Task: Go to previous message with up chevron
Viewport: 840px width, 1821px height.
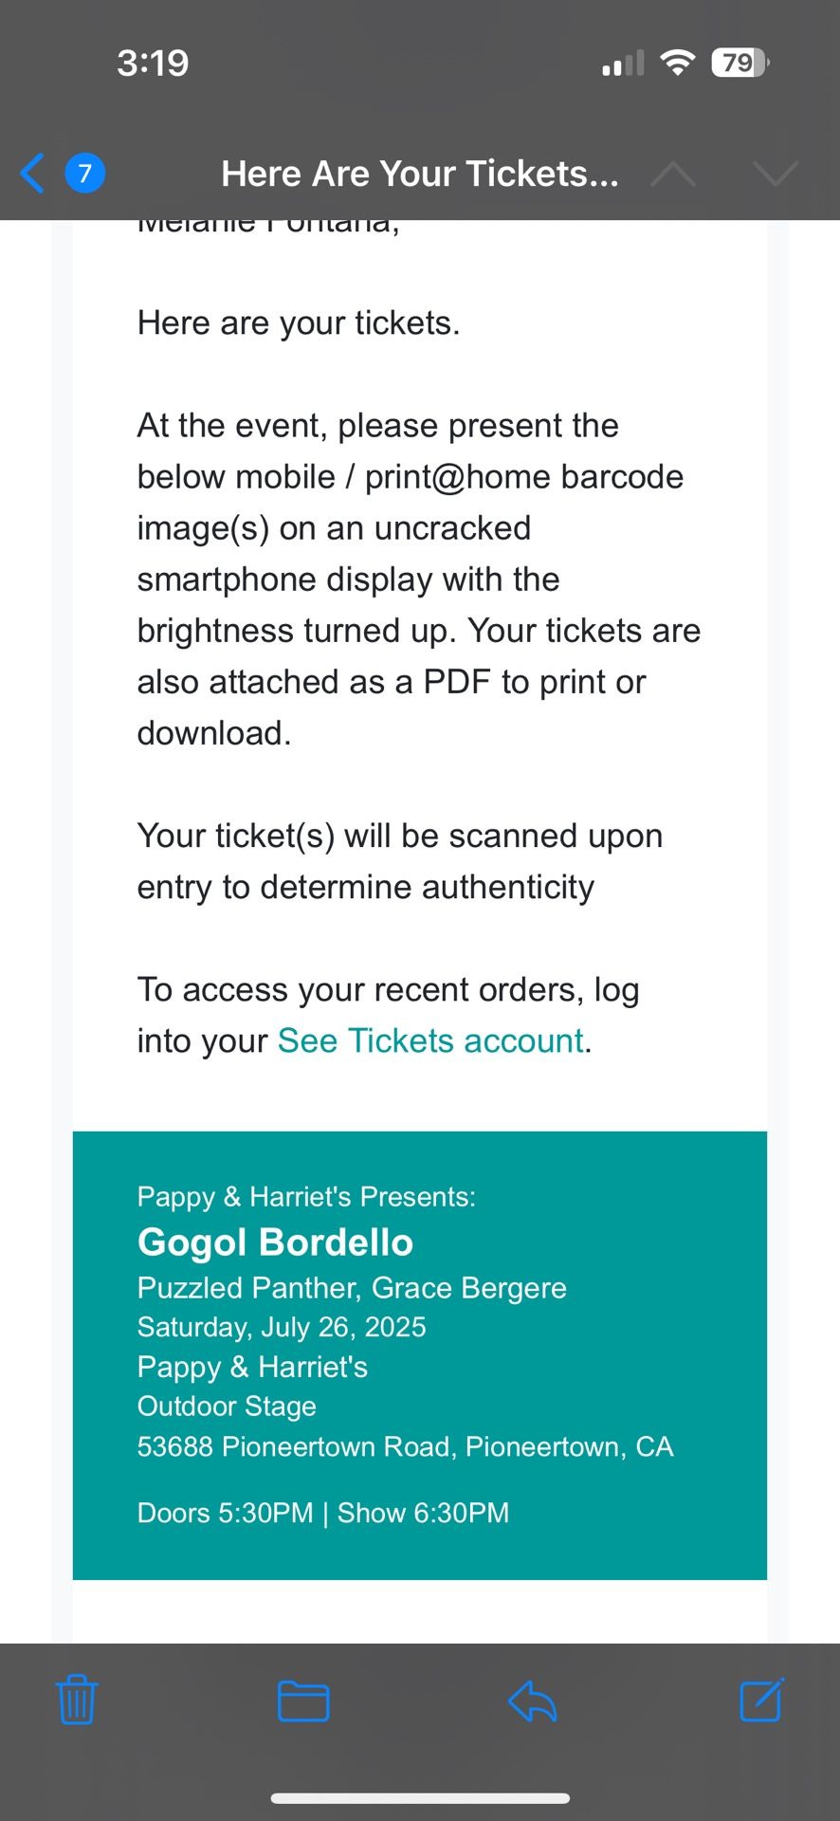Action: pyautogui.click(x=673, y=174)
